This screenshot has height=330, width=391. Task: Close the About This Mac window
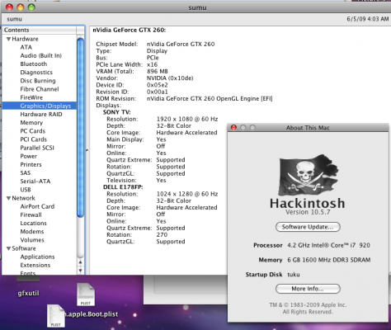pos(233,128)
